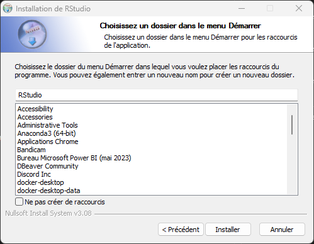Click the installer icon in the title bar
314x244 pixels.
[8, 8]
